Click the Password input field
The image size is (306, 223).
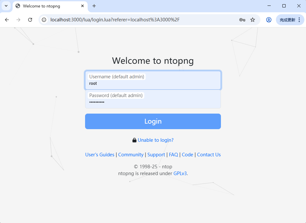point(153,99)
